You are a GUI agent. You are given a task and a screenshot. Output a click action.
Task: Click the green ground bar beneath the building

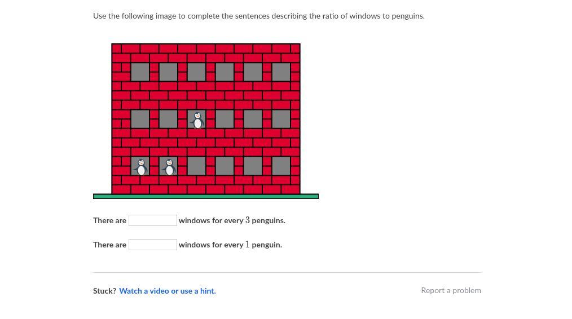206,196
